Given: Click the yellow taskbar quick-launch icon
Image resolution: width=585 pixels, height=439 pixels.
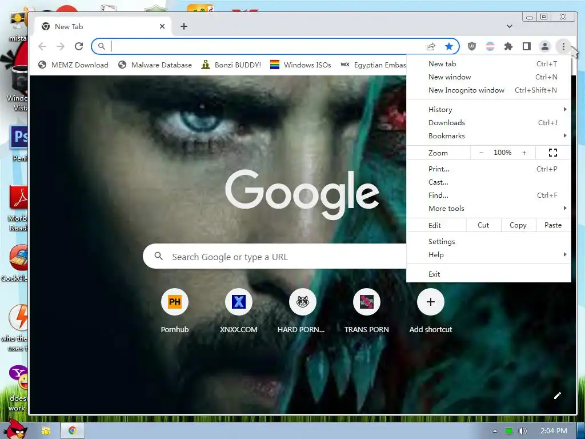Looking at the screenshot, I should 46,431.
